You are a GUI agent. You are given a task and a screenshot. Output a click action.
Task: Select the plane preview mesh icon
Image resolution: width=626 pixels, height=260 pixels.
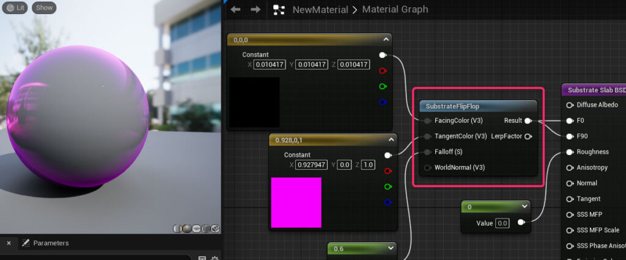coord(196,228)
